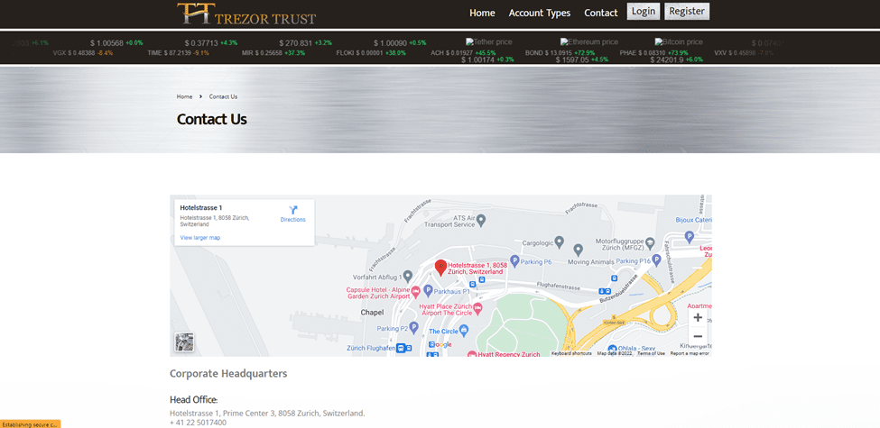Click the Tether price ticker image

(489, 42)
